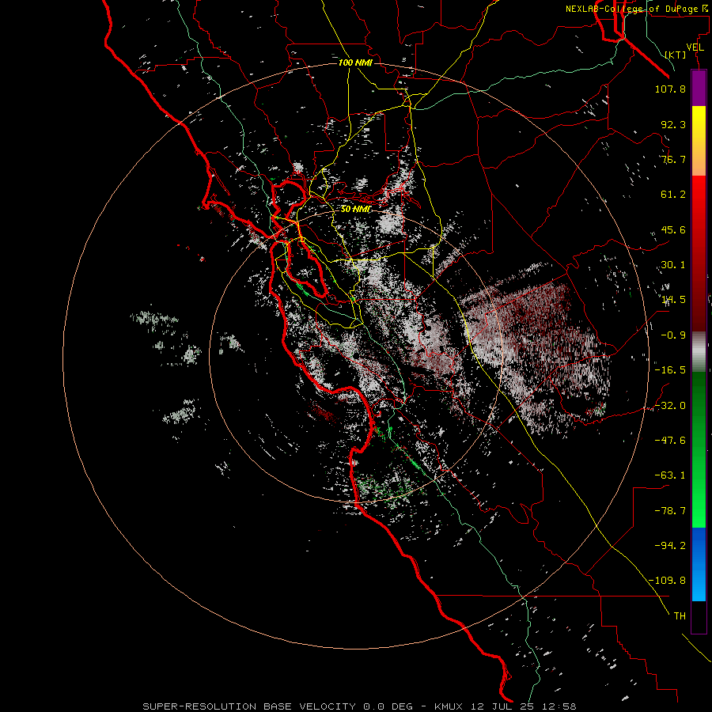Click the -16.5 legend value
This screenshot has width=712, height=712.
click(670, 370)
